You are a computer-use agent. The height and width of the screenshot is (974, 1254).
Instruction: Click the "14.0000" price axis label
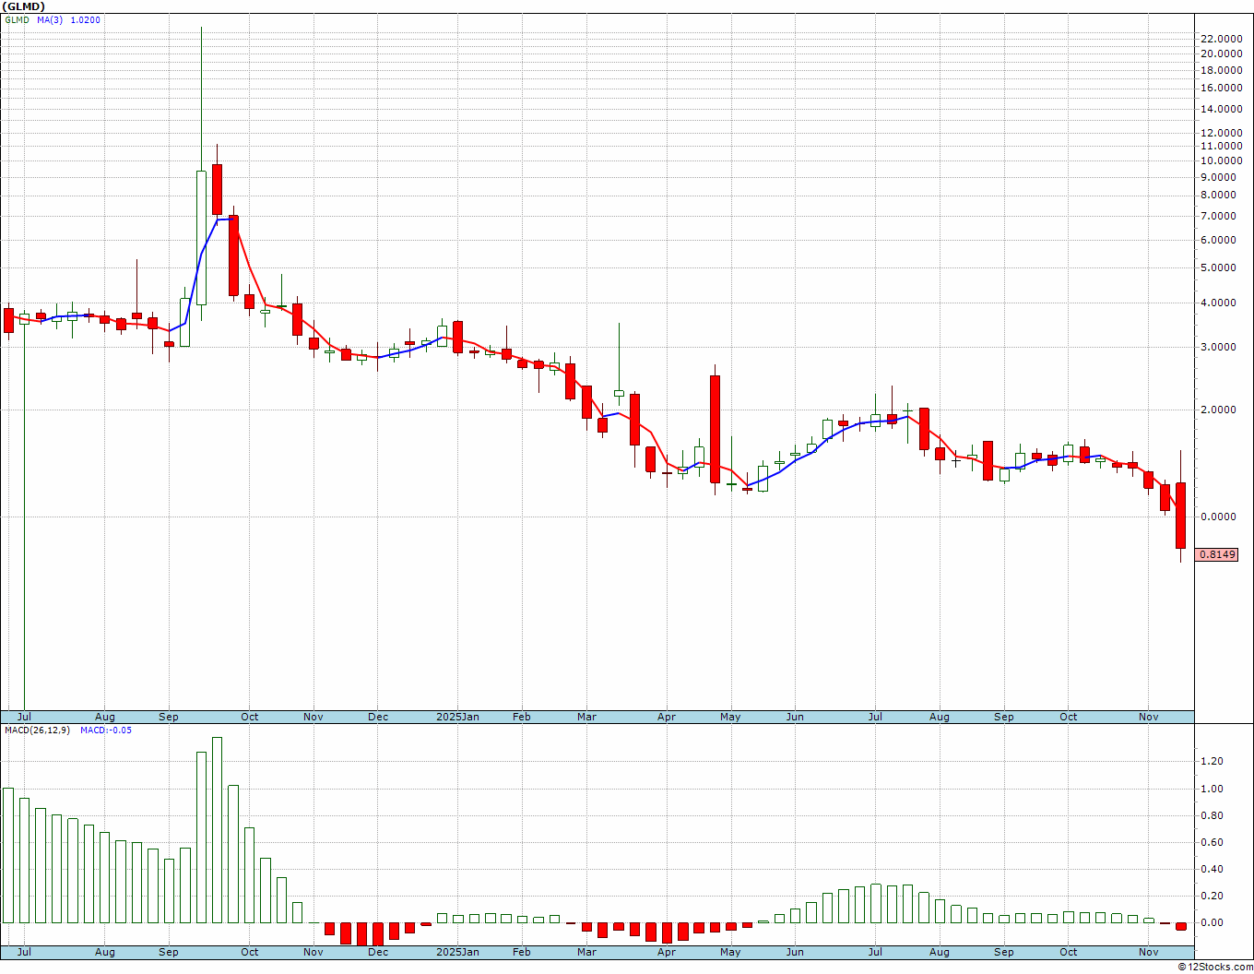pyautogui.click(x=1221, y=109)
